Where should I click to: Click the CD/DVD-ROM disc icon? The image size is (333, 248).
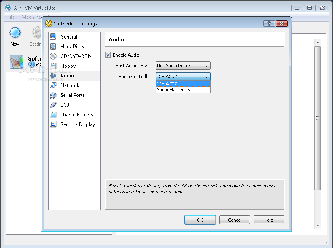(53, 56)
